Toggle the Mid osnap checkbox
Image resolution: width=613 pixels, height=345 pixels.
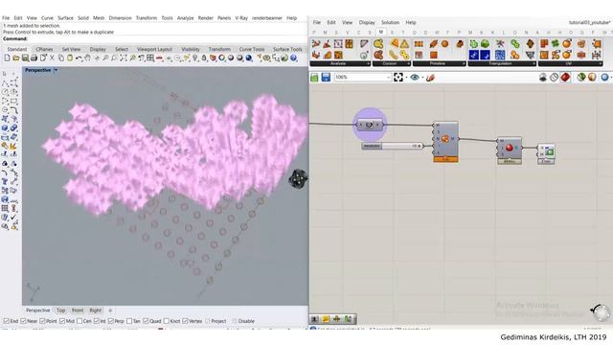click(62, 321)
